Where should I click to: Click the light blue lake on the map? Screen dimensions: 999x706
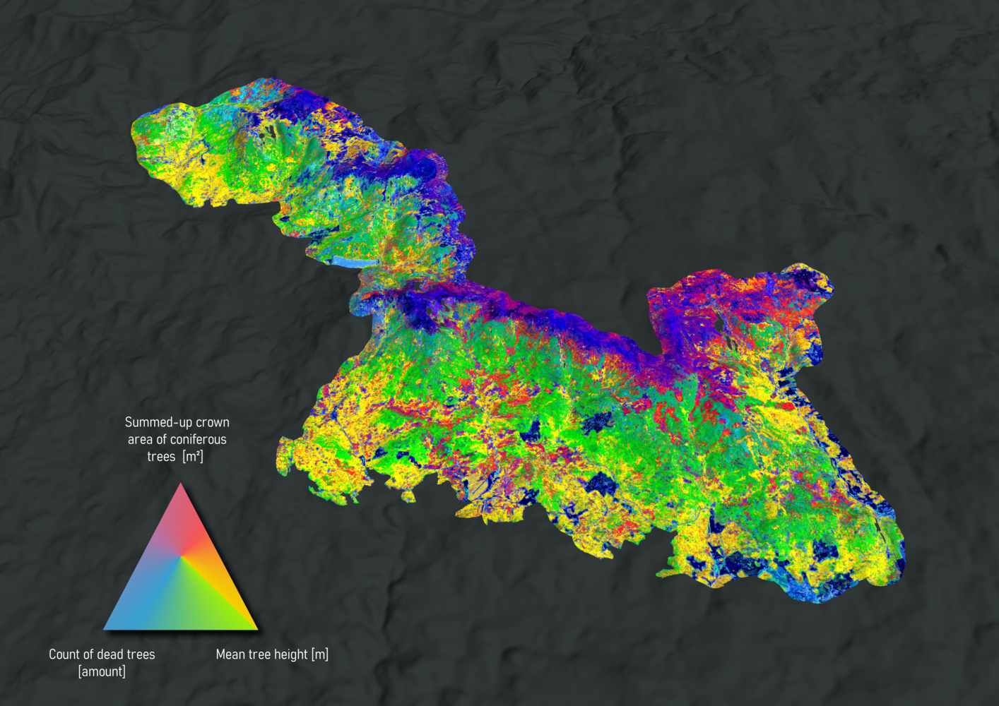(x=351, y=262)
